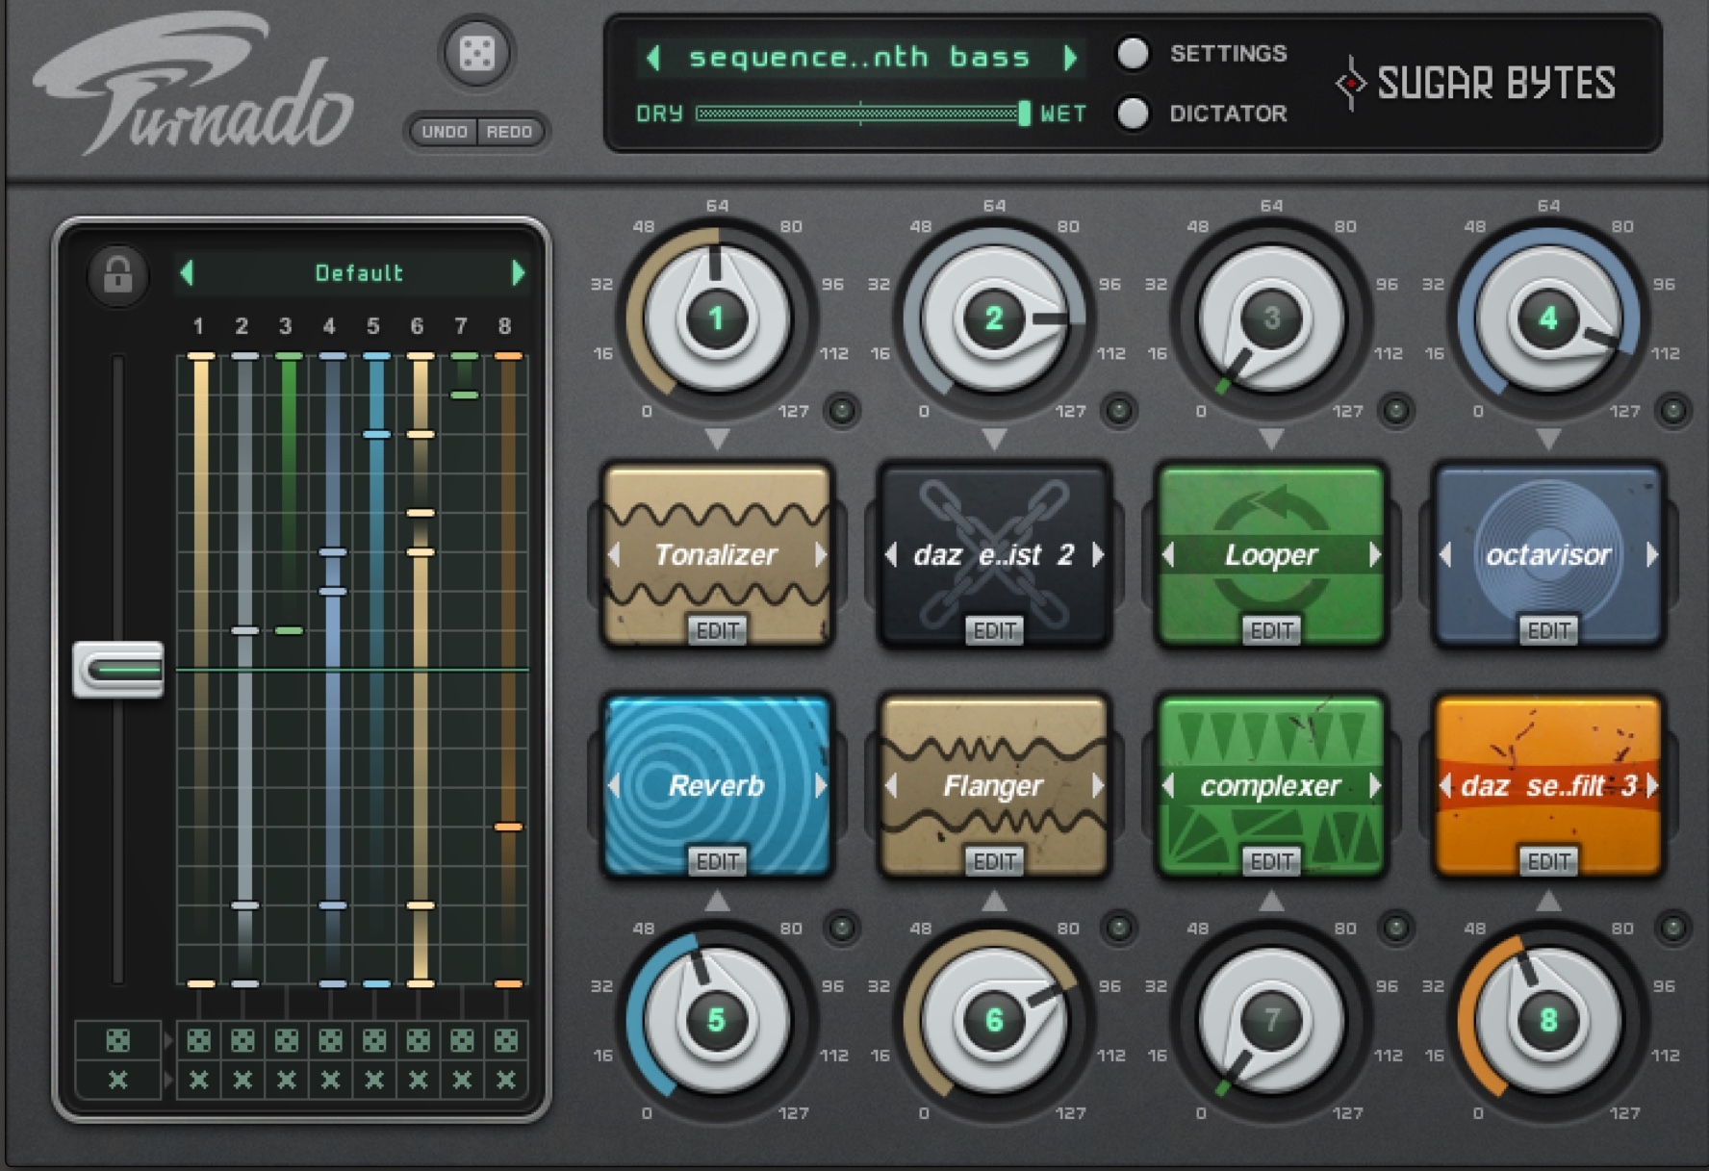This screenshot has width=1709, height=1171.
Task: Click randomize dice for Dictator column 3
Action: (287, 1040)
